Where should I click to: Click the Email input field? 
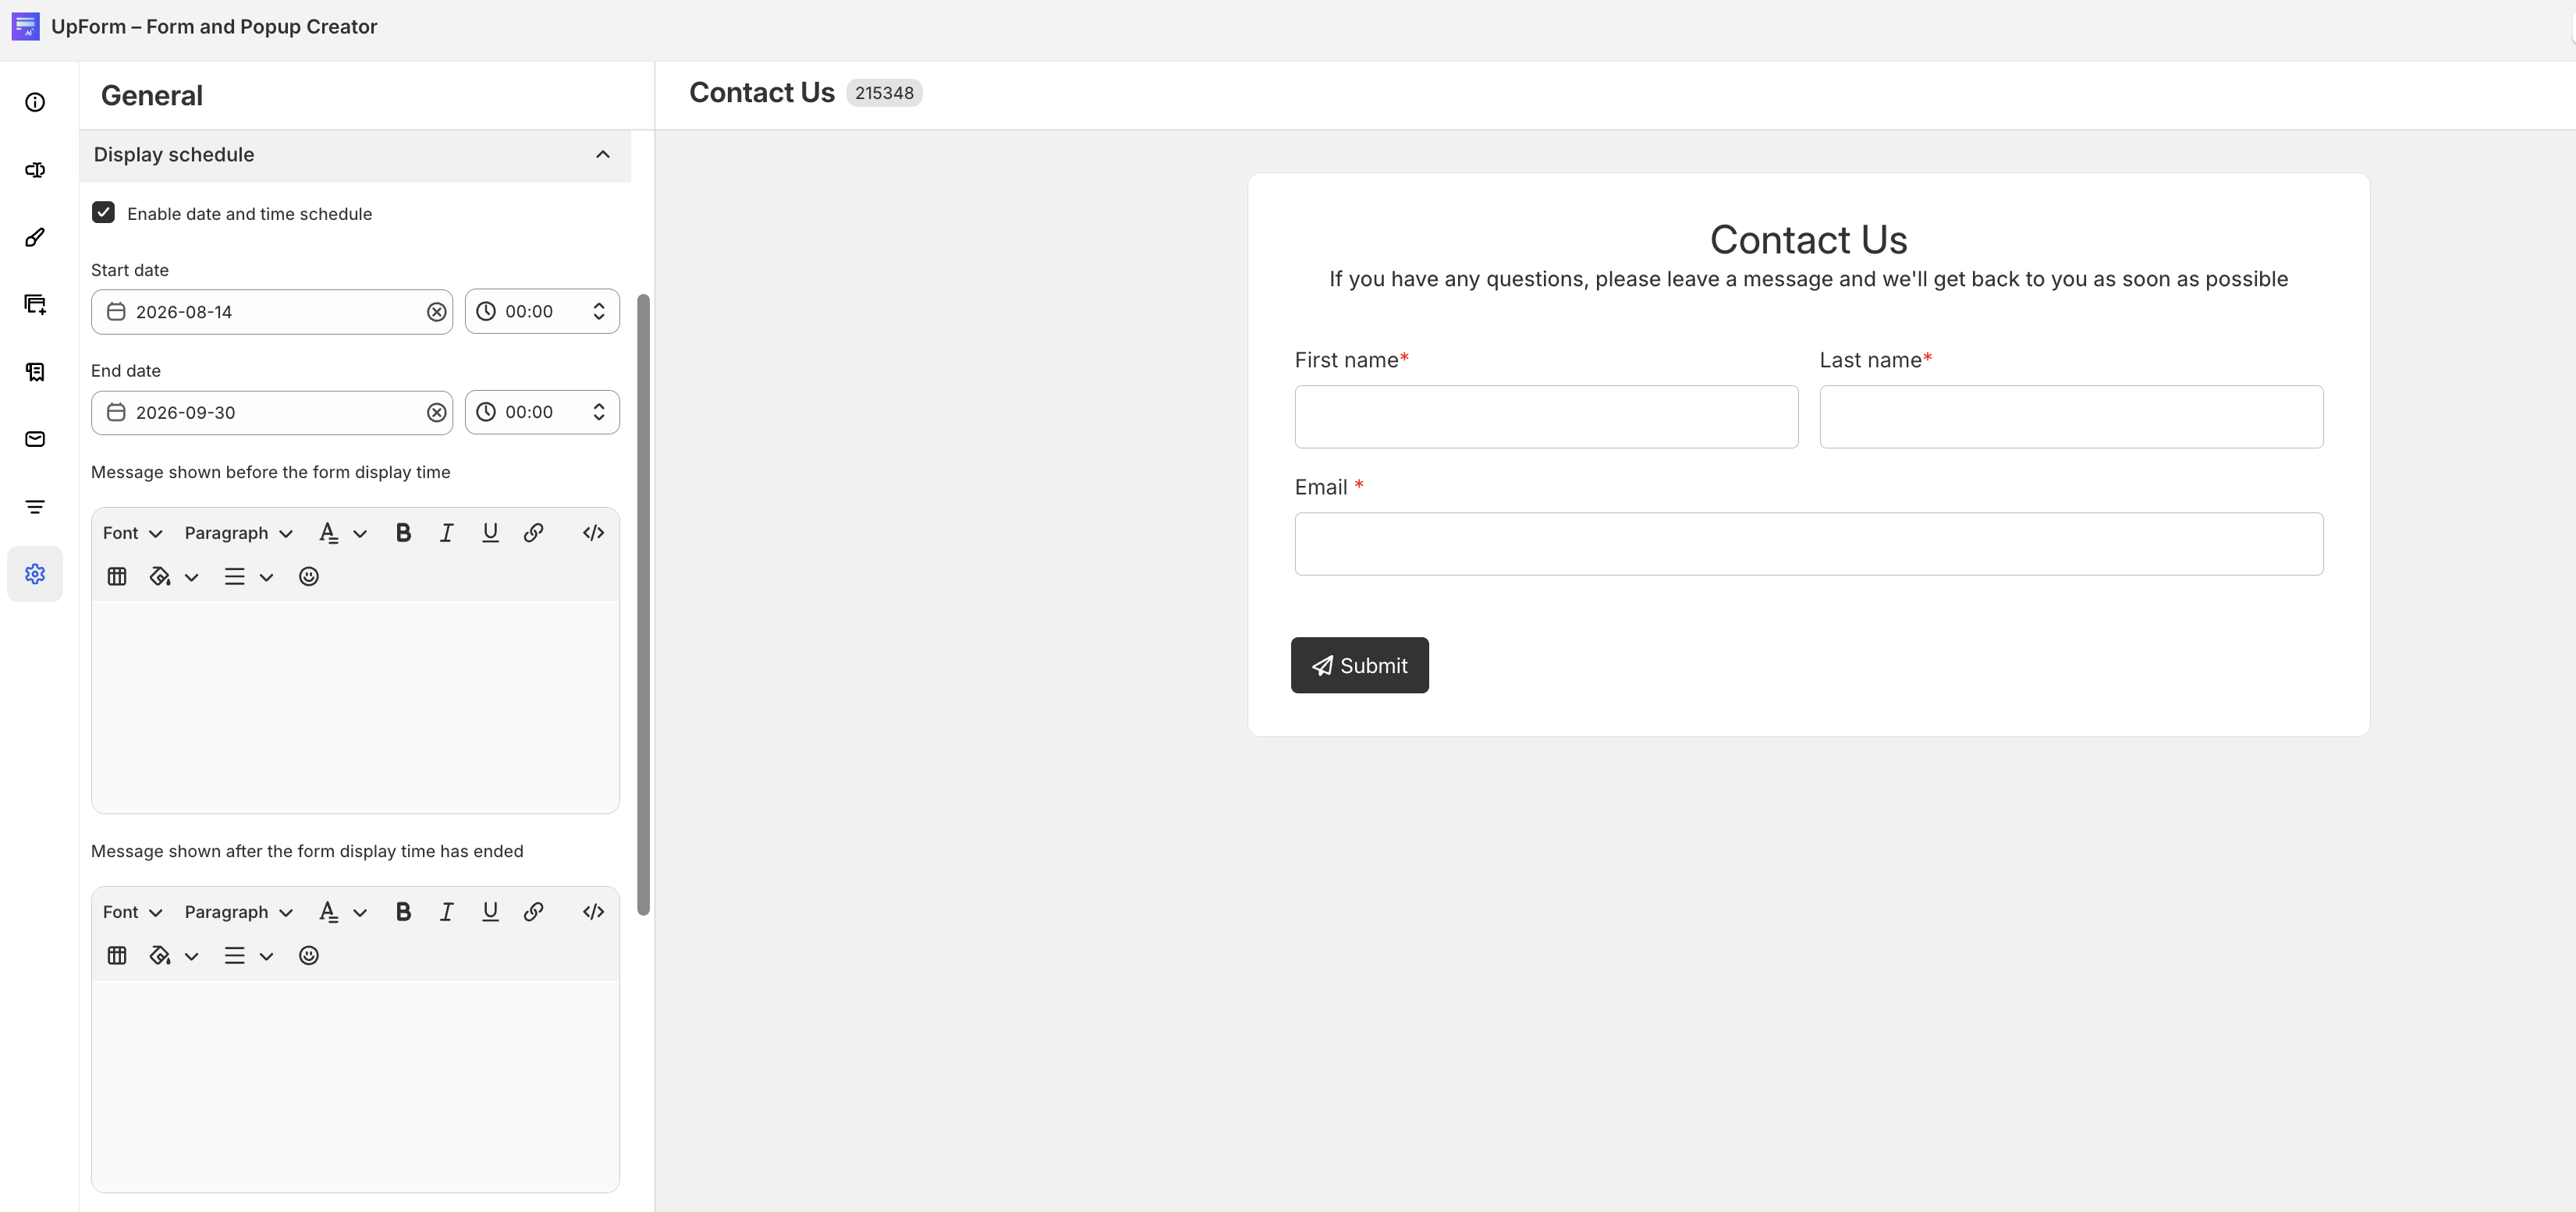[x=1808, y=544]
